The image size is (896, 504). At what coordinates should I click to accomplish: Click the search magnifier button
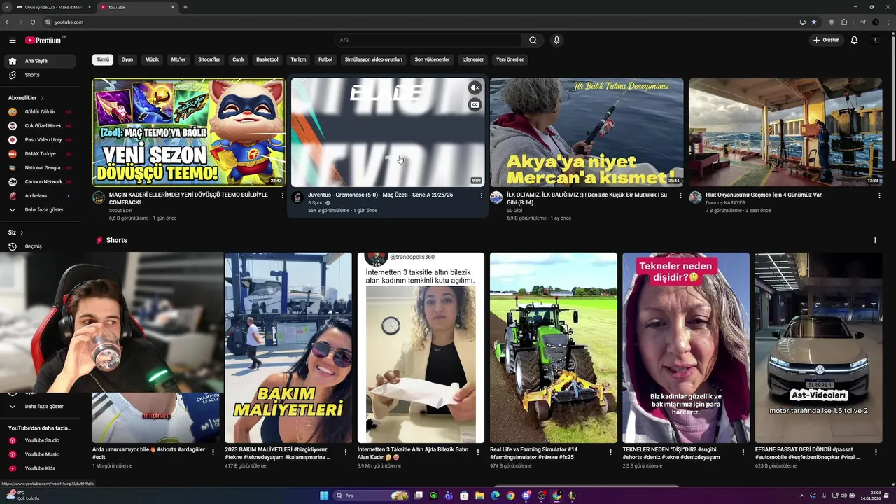pyautogui.click(x=533, y=41)
